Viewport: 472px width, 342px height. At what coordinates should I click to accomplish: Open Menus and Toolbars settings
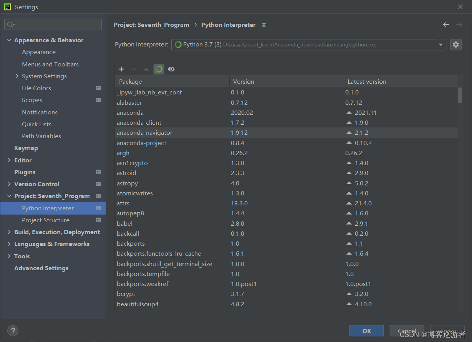(50, 64)
